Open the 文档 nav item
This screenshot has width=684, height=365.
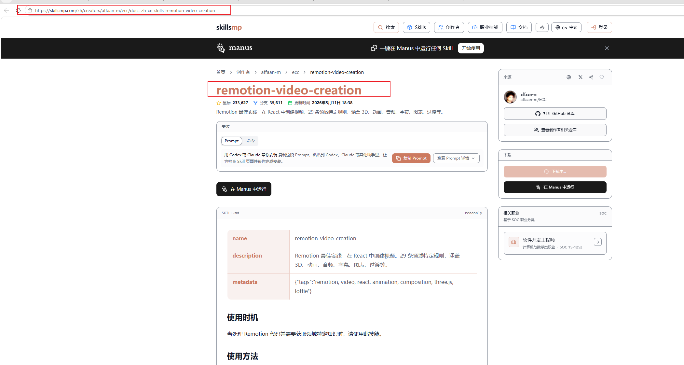(519, 27)
